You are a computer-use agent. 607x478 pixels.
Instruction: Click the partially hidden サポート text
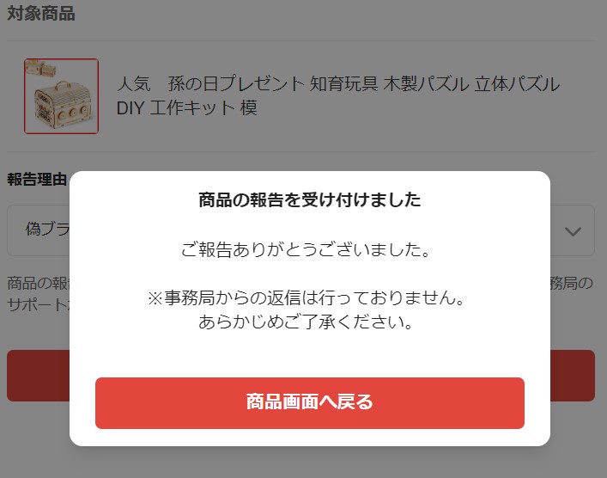(38, 304)
